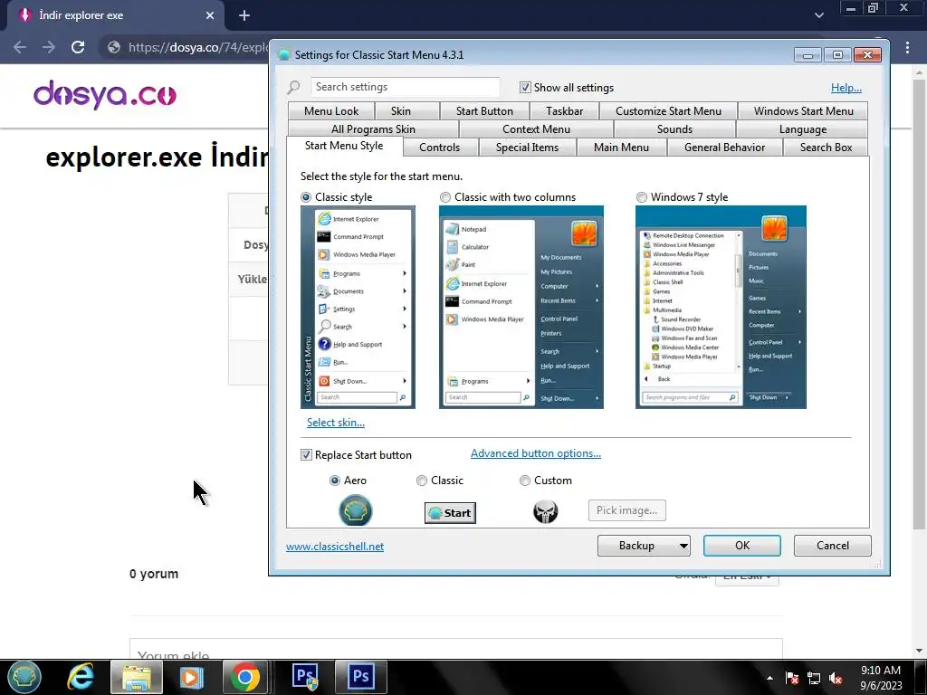
Task: Click the OK button
Action: click(x=742, y=546)
